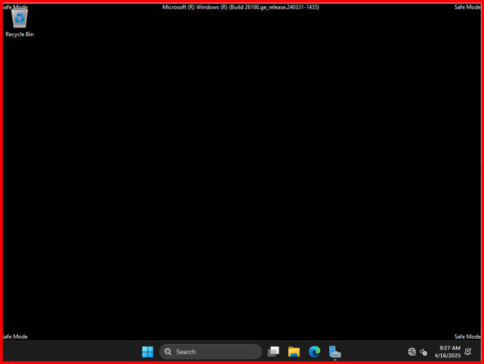Click the top-left Safe Mode label

[15, 7]
